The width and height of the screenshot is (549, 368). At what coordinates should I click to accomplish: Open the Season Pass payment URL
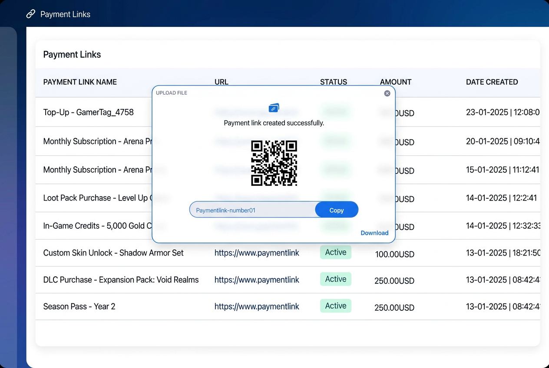(257, 306)
